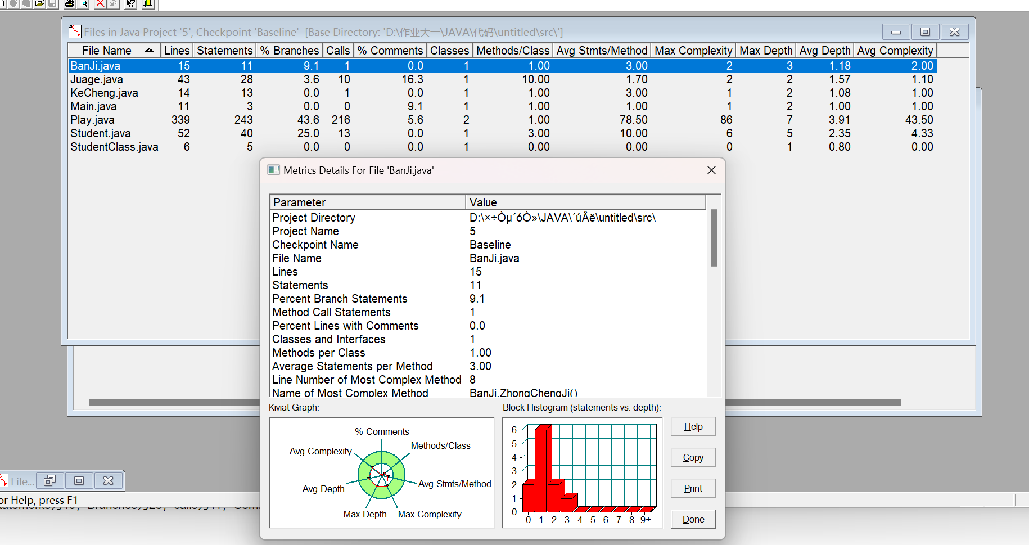1029x545 pixels.
Task: Maximize the Files in Java Project window
Action: pos(925,31)
